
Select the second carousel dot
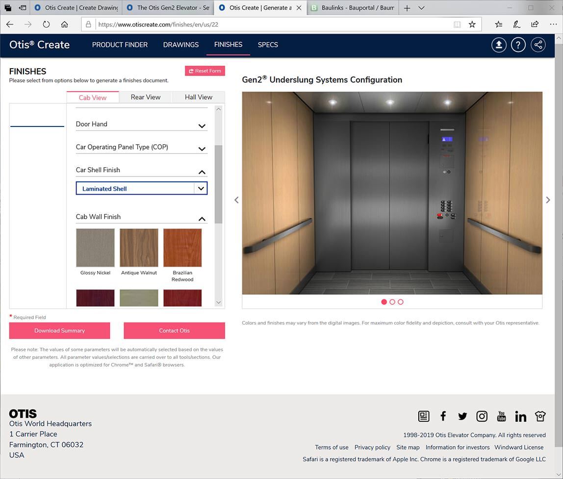coord(392,302)
